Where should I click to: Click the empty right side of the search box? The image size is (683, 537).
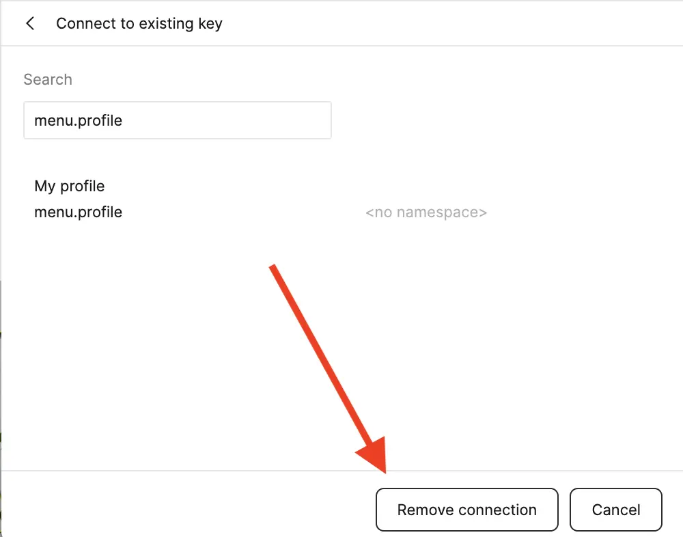pos(273,121)
